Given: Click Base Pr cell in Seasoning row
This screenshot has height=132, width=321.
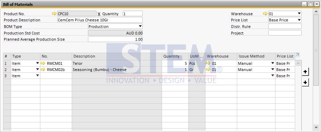Looking at the screenshot, I should tap(285, 70).
